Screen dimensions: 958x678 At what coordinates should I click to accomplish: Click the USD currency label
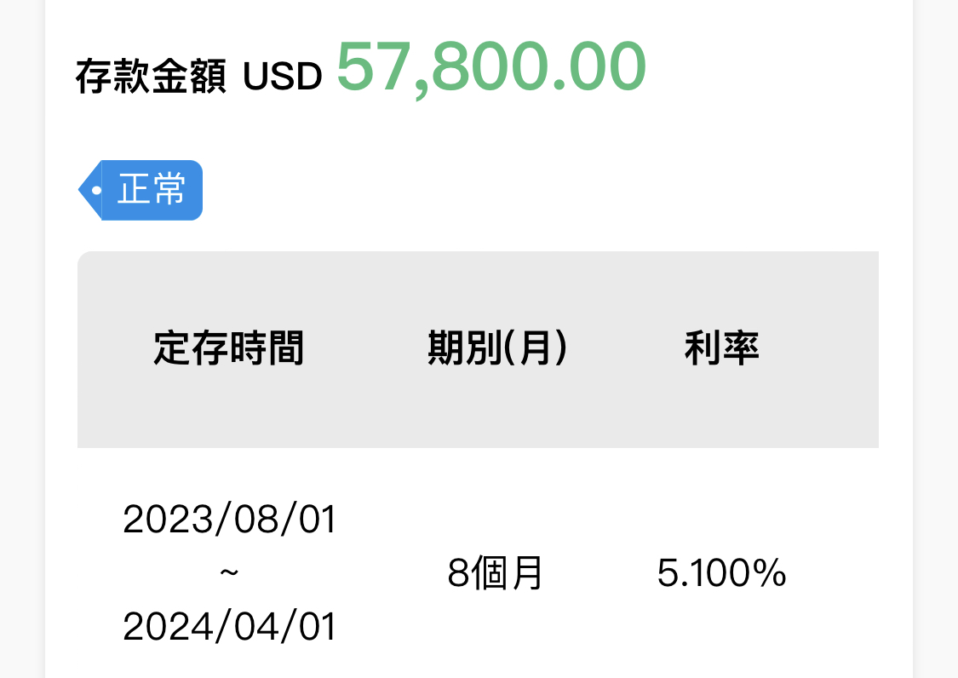pos(283,78)
